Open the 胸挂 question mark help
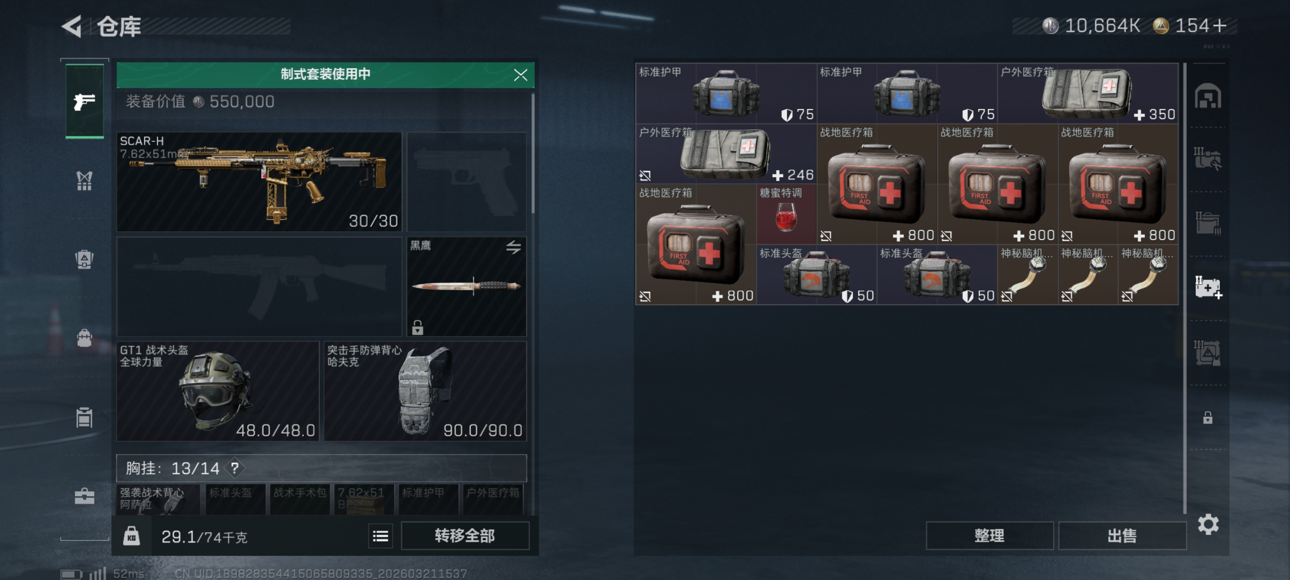The height and width of the screenshot is (580, 1290). (235, 469)
